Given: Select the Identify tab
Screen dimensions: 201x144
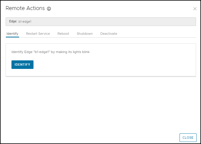Looking at the screenshot, I should (x=12, y=34).
